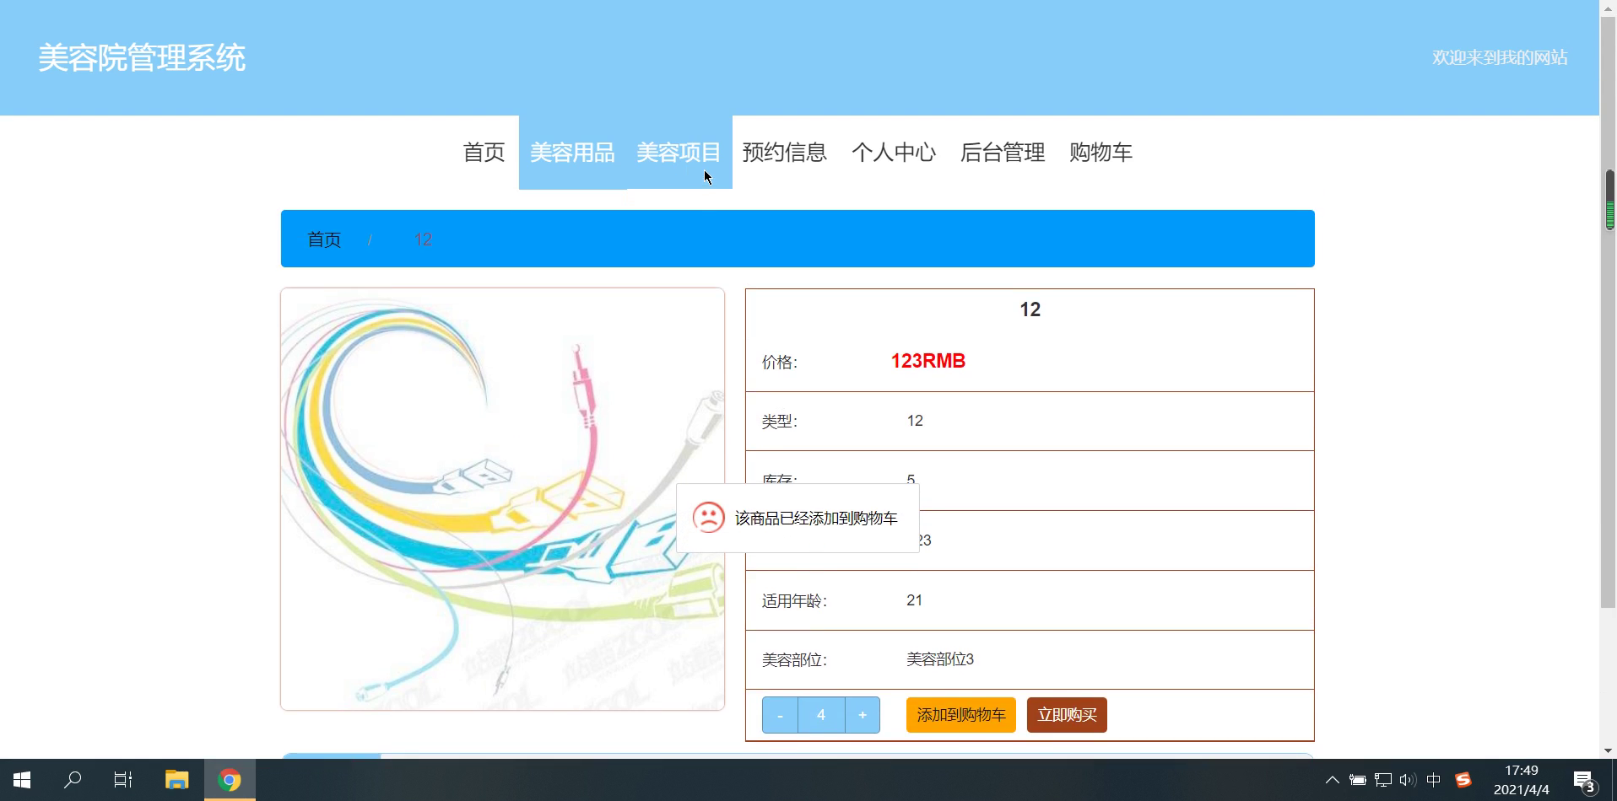1617x801 pixels.
Task: Click 添加到购物车 button
Action: [960, 715]
